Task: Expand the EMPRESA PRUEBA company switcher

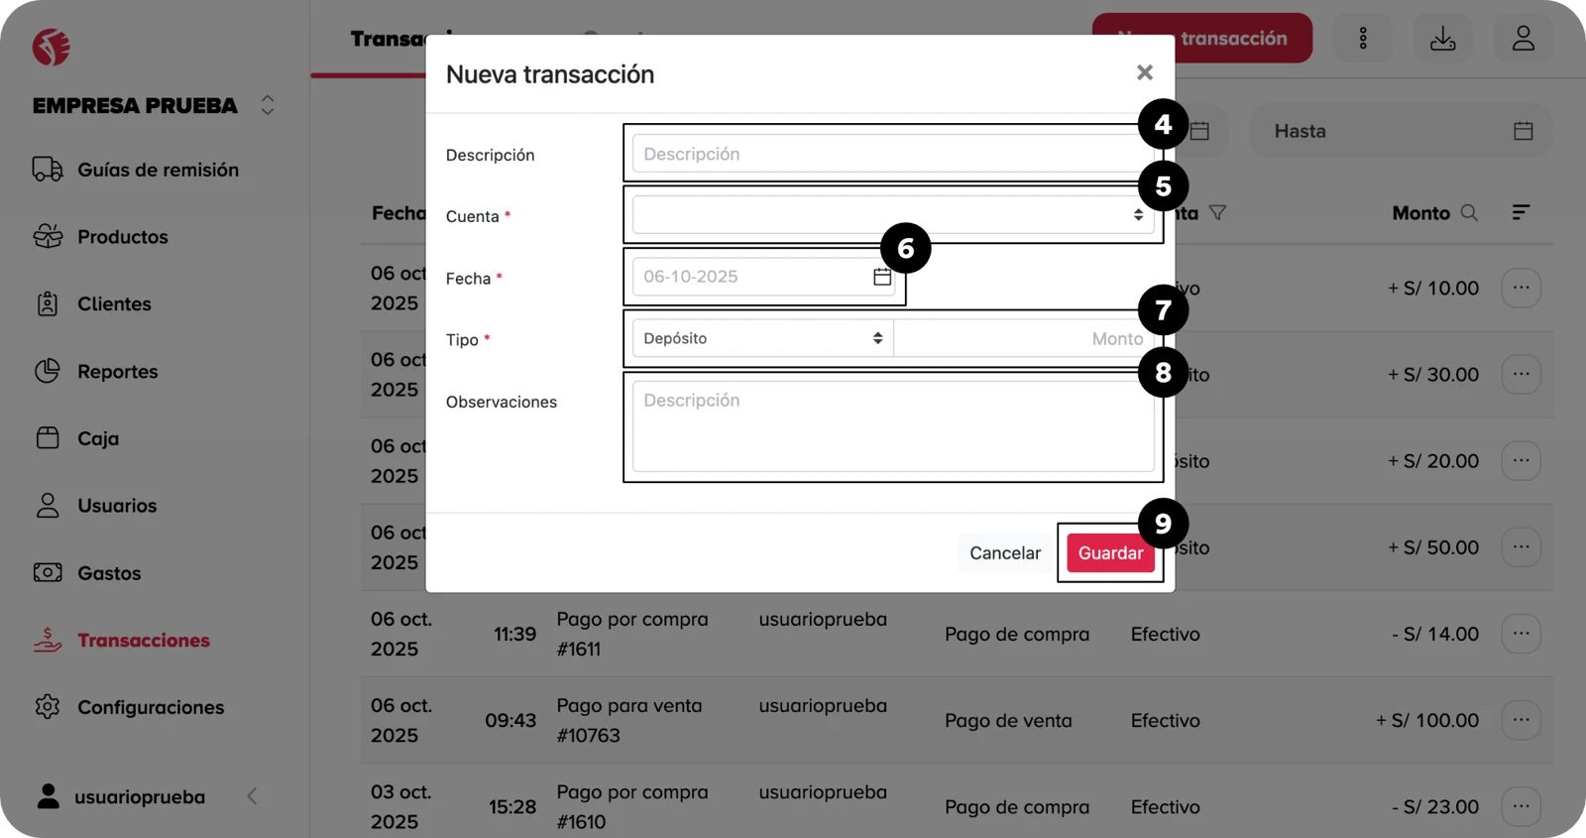Action: click(267, 105)
